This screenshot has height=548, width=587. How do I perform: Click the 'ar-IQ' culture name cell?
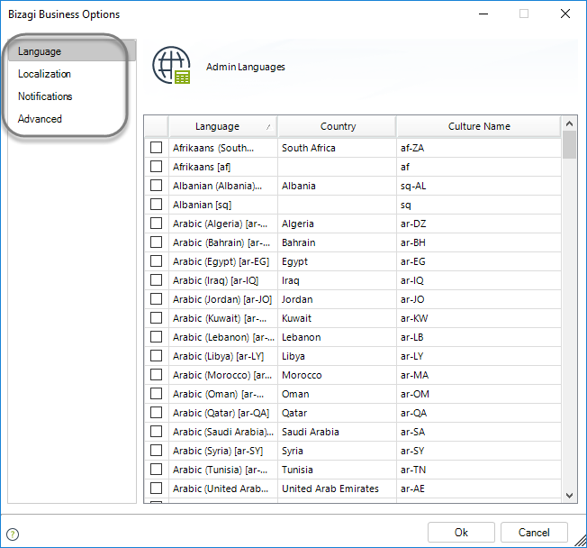point(479,280)
